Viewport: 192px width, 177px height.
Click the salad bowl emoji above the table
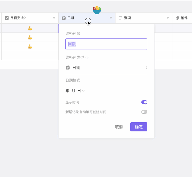tap(97, 10)
